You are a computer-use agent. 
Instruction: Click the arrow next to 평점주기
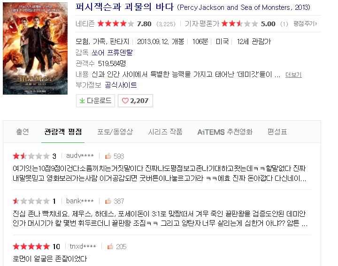[316, 24]
